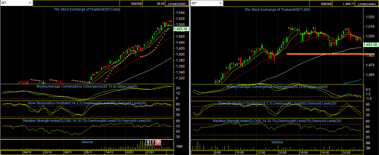Open the SET symbol dropdown on the day chart
Image resolution: width=379 pixels, height=155 pixels.
tap(30, 3)
